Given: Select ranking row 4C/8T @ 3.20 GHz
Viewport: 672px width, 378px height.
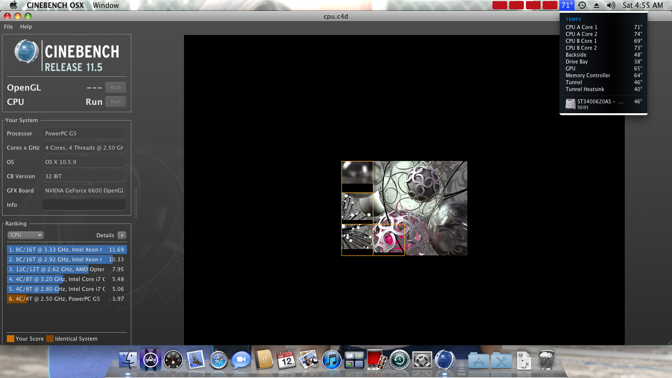Looking at the screenshot, I should click(x=67, y=279).
